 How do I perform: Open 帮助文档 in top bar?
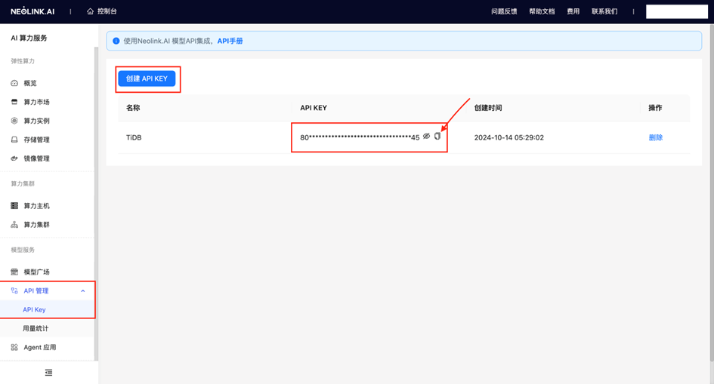tap(542, 11)
